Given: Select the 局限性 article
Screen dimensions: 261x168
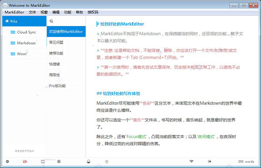Looking at the screenshot, I should point(66,75).
